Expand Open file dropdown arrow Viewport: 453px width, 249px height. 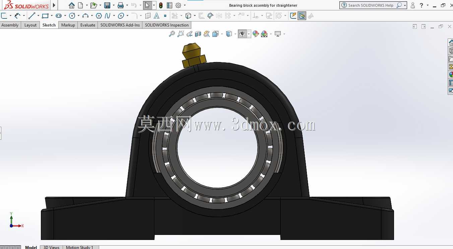[100, 5]
